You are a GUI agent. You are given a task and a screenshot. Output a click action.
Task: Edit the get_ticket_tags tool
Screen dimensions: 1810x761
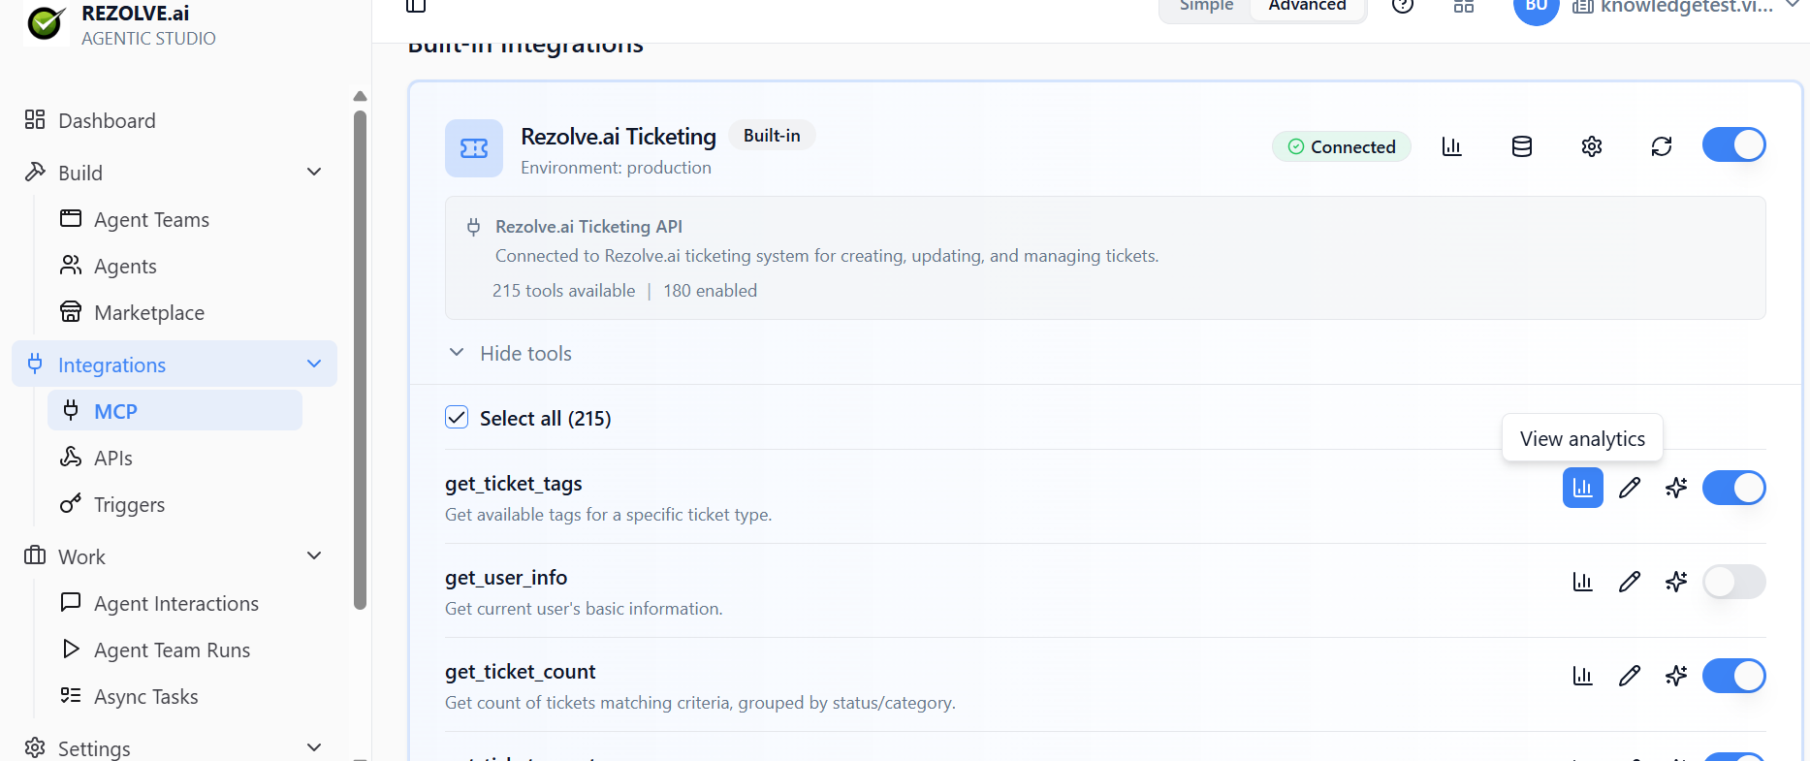1630,488
